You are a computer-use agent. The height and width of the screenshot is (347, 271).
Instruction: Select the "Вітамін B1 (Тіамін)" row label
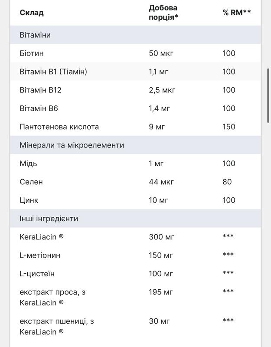pyautogui.click(x=53, y=72)
